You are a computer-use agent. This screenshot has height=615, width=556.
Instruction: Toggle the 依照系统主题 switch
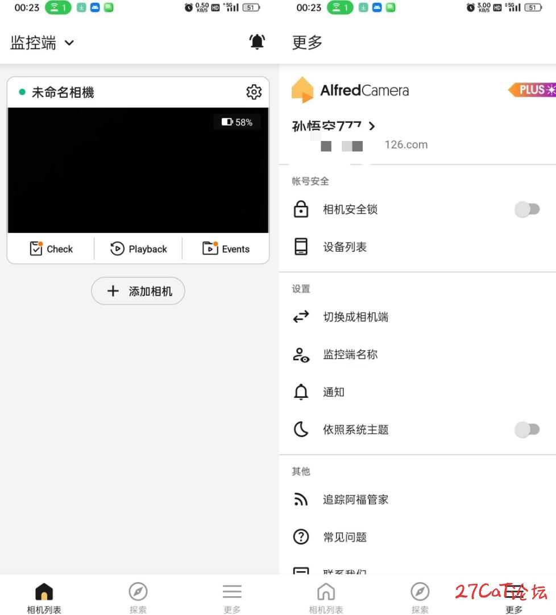(x=527, y=430)
